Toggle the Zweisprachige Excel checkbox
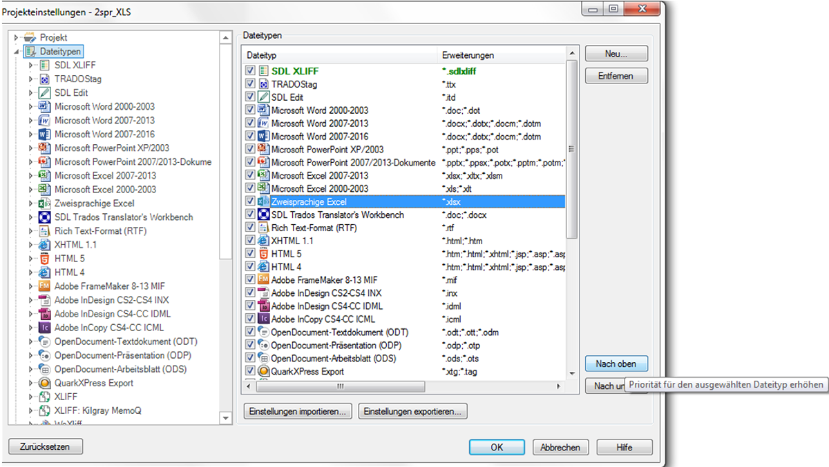Screen dimensions: 829x467 pyautogui.click(x=250, y=201)
